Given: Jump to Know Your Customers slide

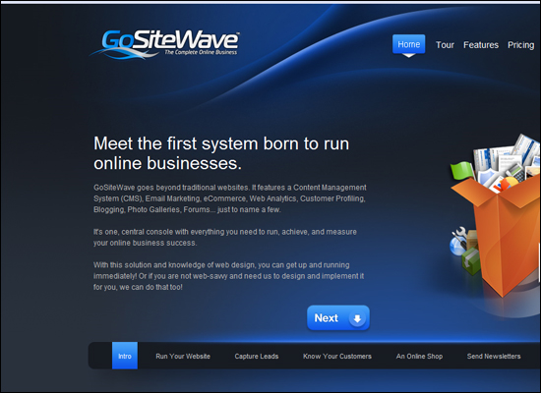Looking at the screenshot, I should 337,356.
